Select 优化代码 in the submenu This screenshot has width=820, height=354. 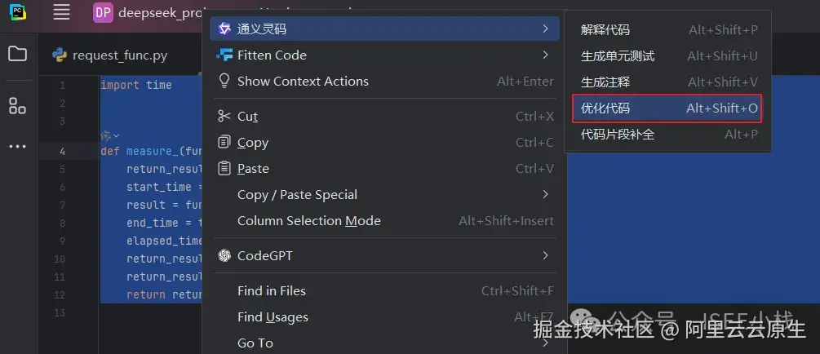click(605, 108)
